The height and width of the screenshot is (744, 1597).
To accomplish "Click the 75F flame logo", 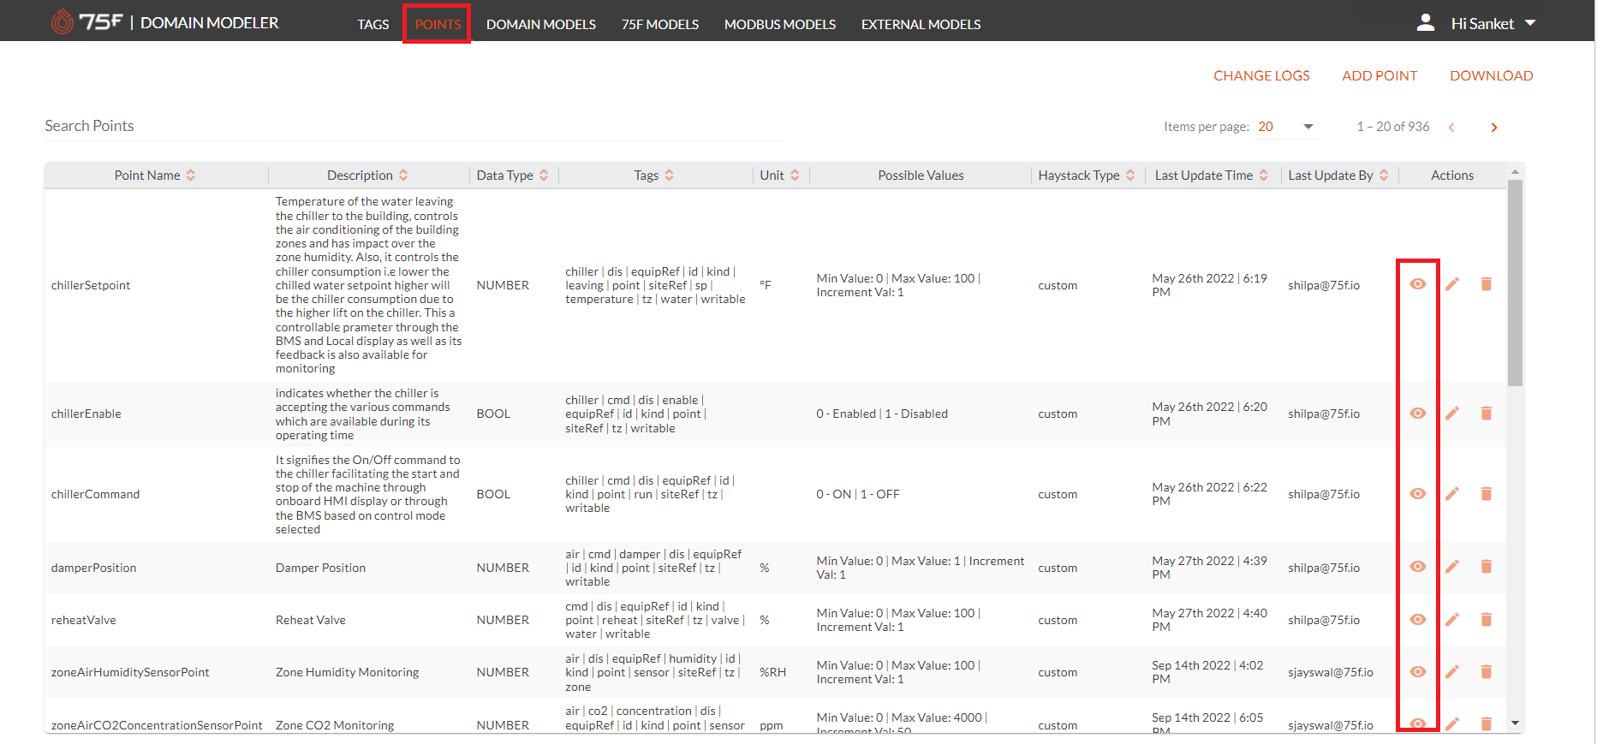I will pyautogui.click(x=62, y=21).
